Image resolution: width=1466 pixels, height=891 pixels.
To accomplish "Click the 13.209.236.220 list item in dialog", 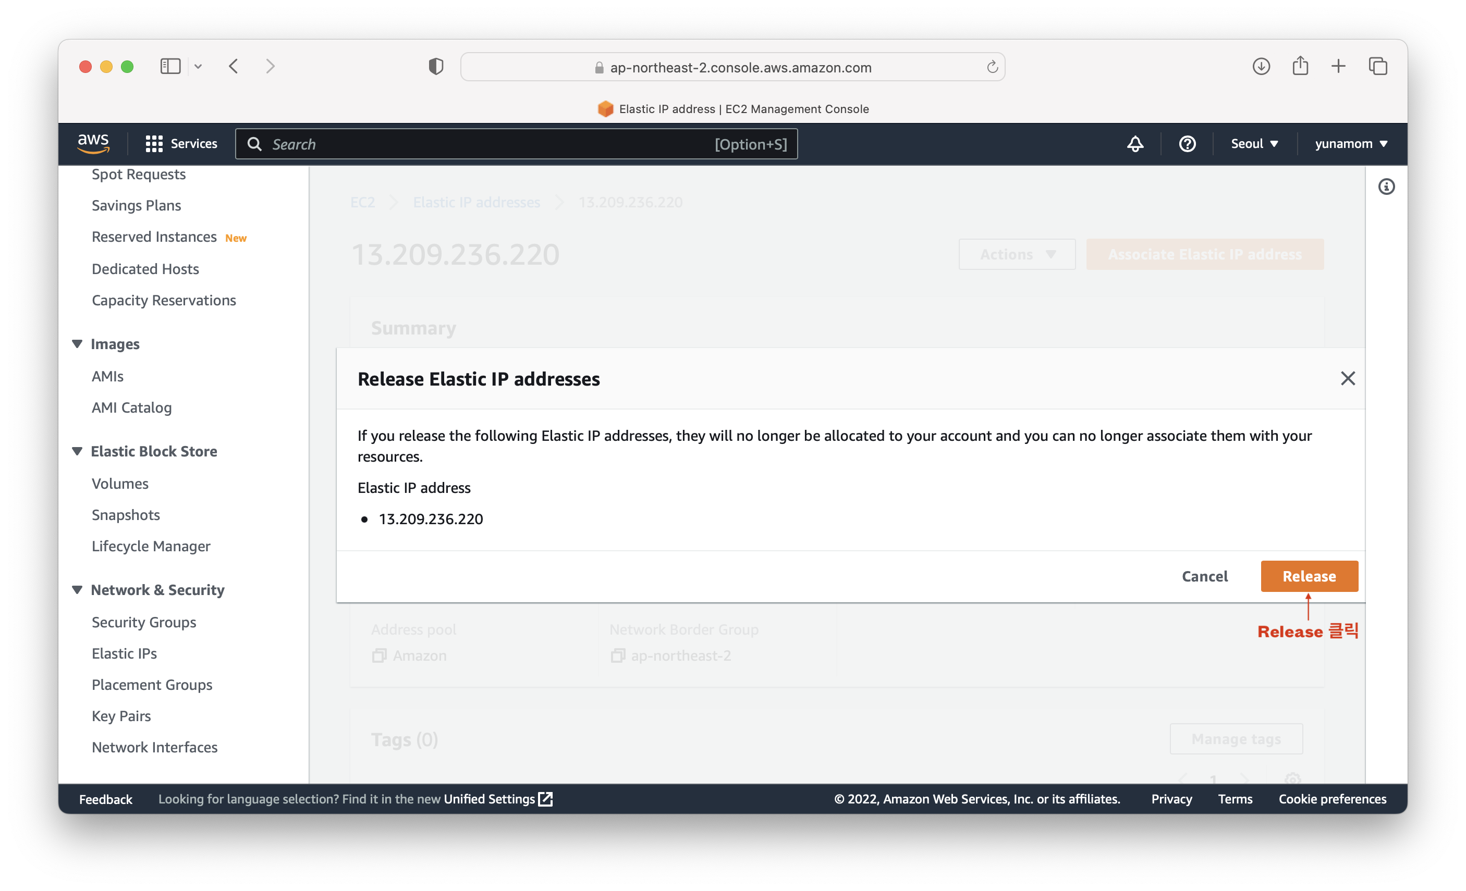I will [431, 518].
